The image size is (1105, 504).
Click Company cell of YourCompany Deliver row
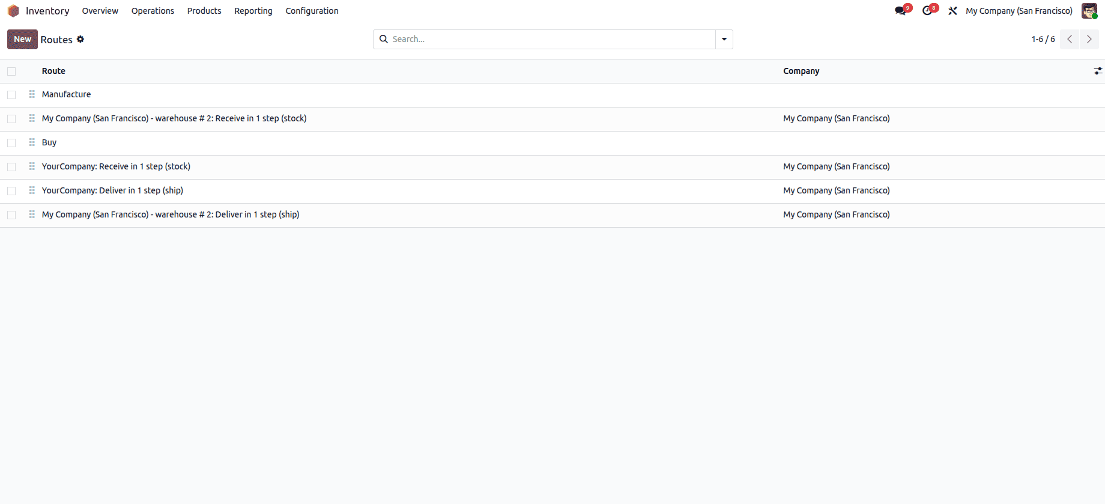click(x=837, y=190)
